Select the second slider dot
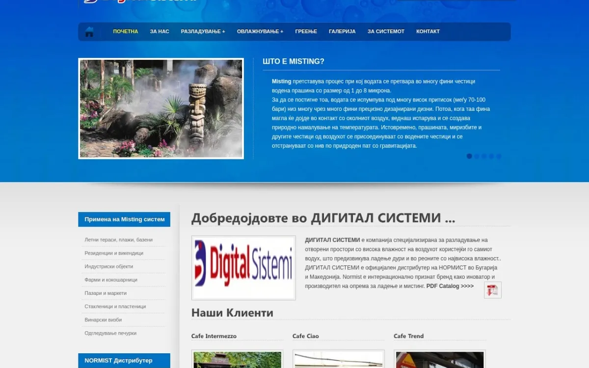The image size is (589, 368). tap(477, 156)
